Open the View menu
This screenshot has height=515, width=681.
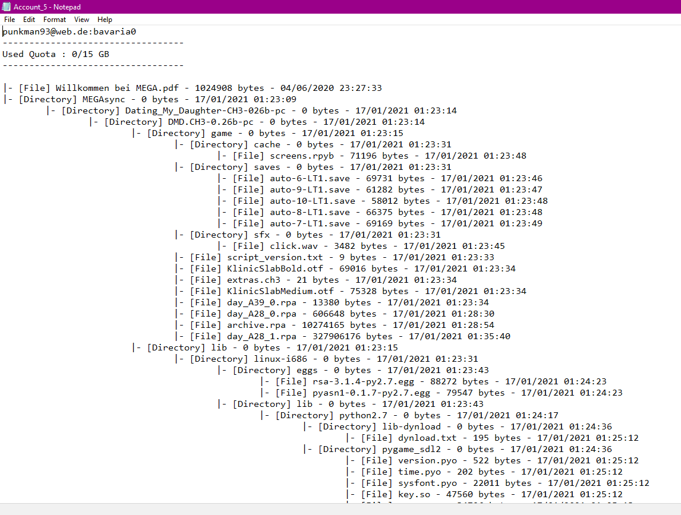click(82, 20)
